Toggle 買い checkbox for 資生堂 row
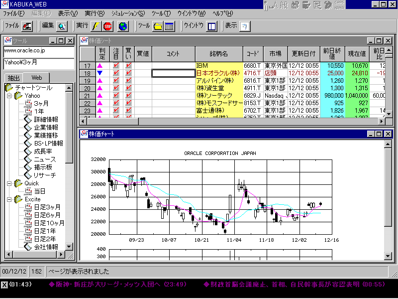398x299 pixels. point(128,88)
